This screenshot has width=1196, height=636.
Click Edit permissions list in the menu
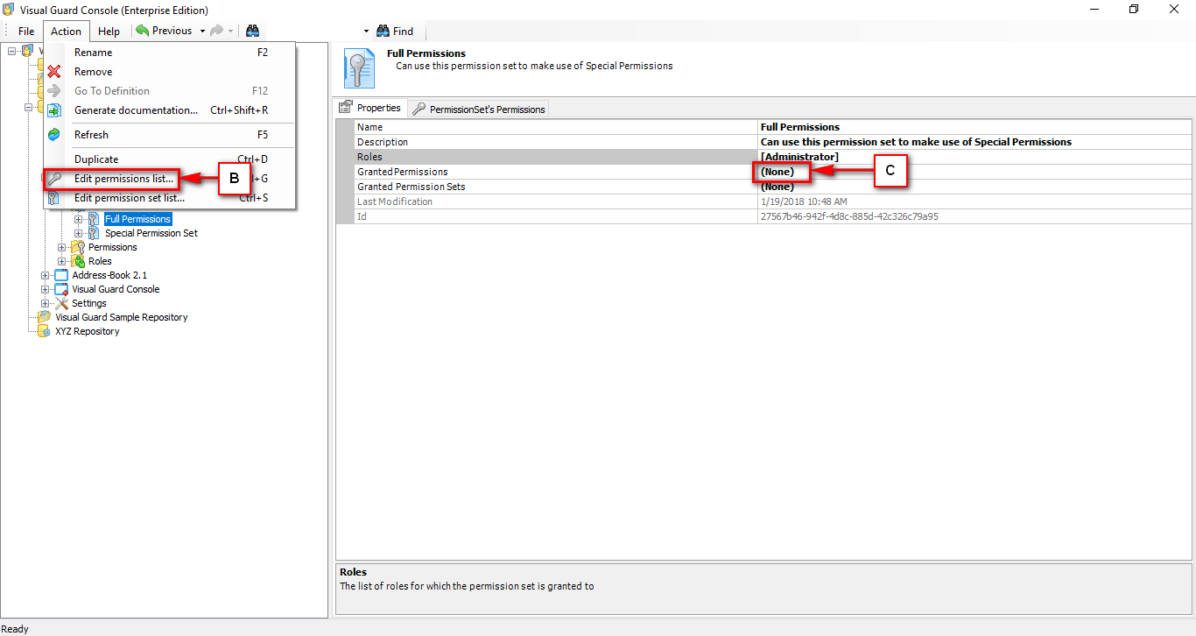(x=123, y=179)
